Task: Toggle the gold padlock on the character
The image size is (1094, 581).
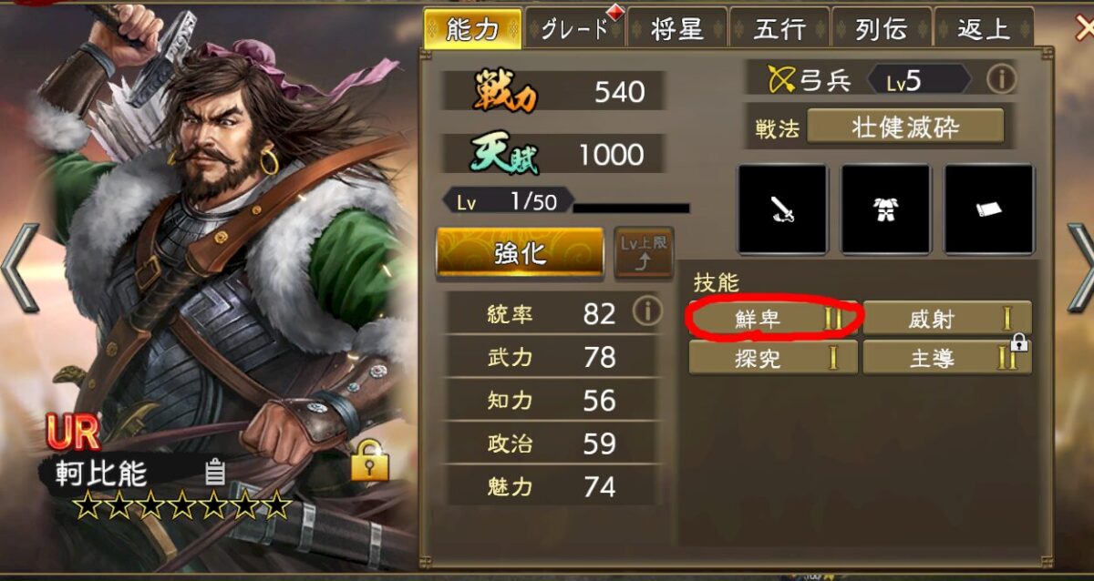Action: coord(369,459)
